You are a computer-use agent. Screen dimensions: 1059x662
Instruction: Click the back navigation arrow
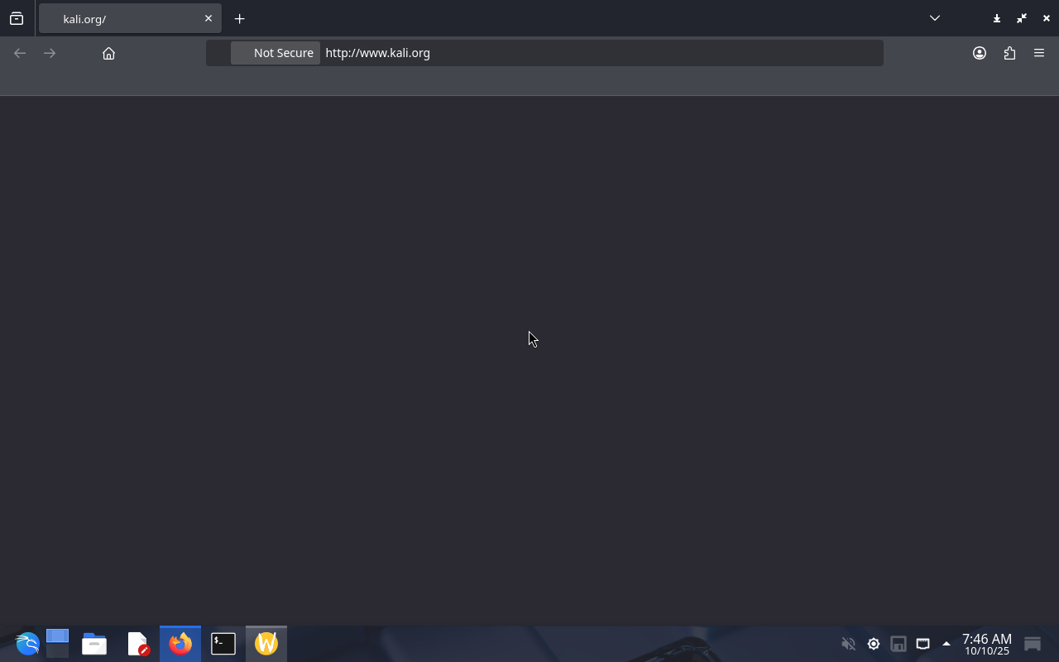pos(20,53)
